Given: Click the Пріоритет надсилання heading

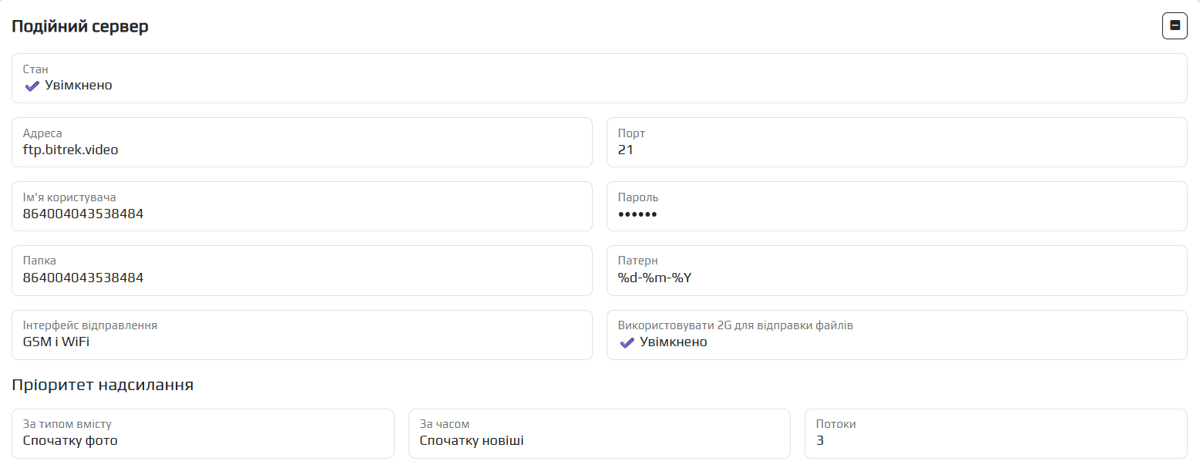Looking at the screenshot, I should point(103,385).
